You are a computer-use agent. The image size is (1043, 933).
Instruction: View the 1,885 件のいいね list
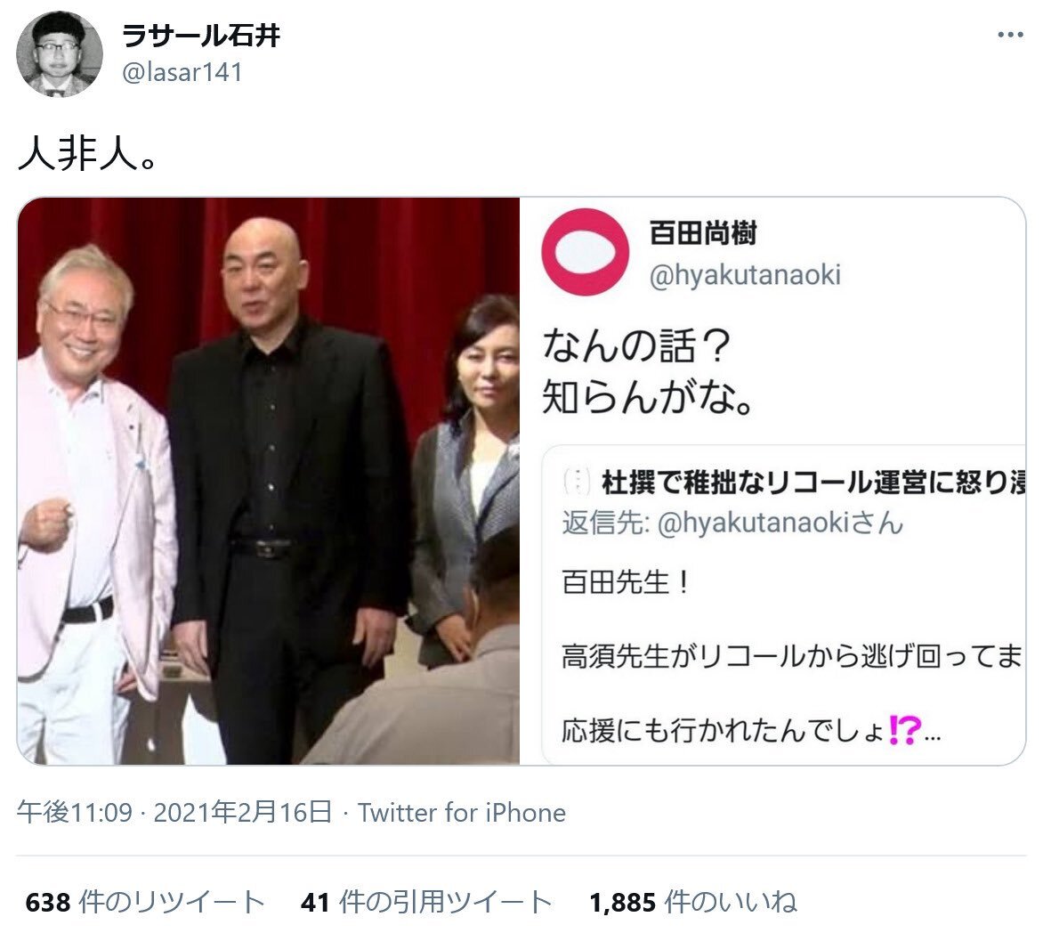693,903
